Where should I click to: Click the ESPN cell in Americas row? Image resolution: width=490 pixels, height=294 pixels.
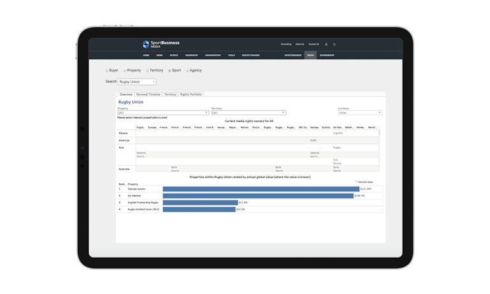click(x=313, y=140)
